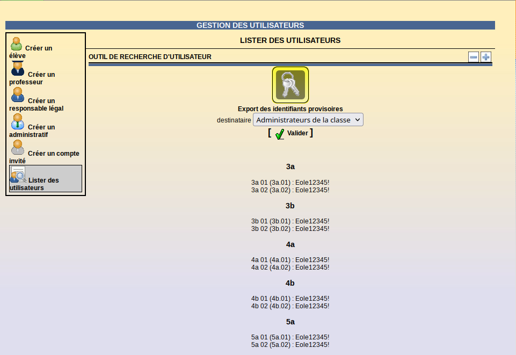Click the green student icon for Créer un élève
This screenshot has width=516, height=355.
16,44
